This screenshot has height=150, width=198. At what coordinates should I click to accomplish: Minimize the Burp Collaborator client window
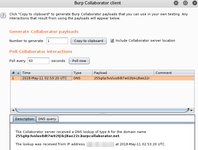tap(176, 3)
